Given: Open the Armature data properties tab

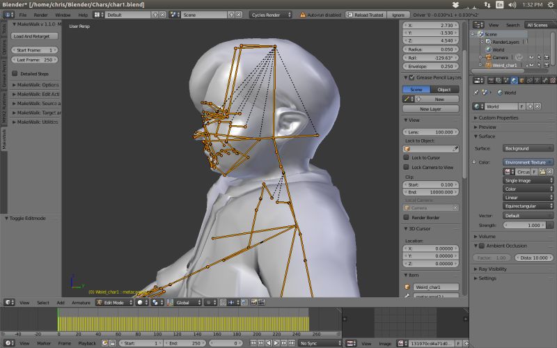Looking at the screenshot, I should pos(537,81).
